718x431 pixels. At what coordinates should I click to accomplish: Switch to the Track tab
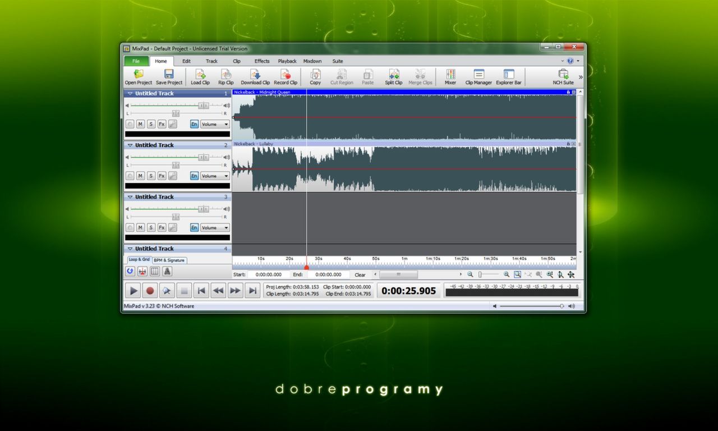[211, 61]
